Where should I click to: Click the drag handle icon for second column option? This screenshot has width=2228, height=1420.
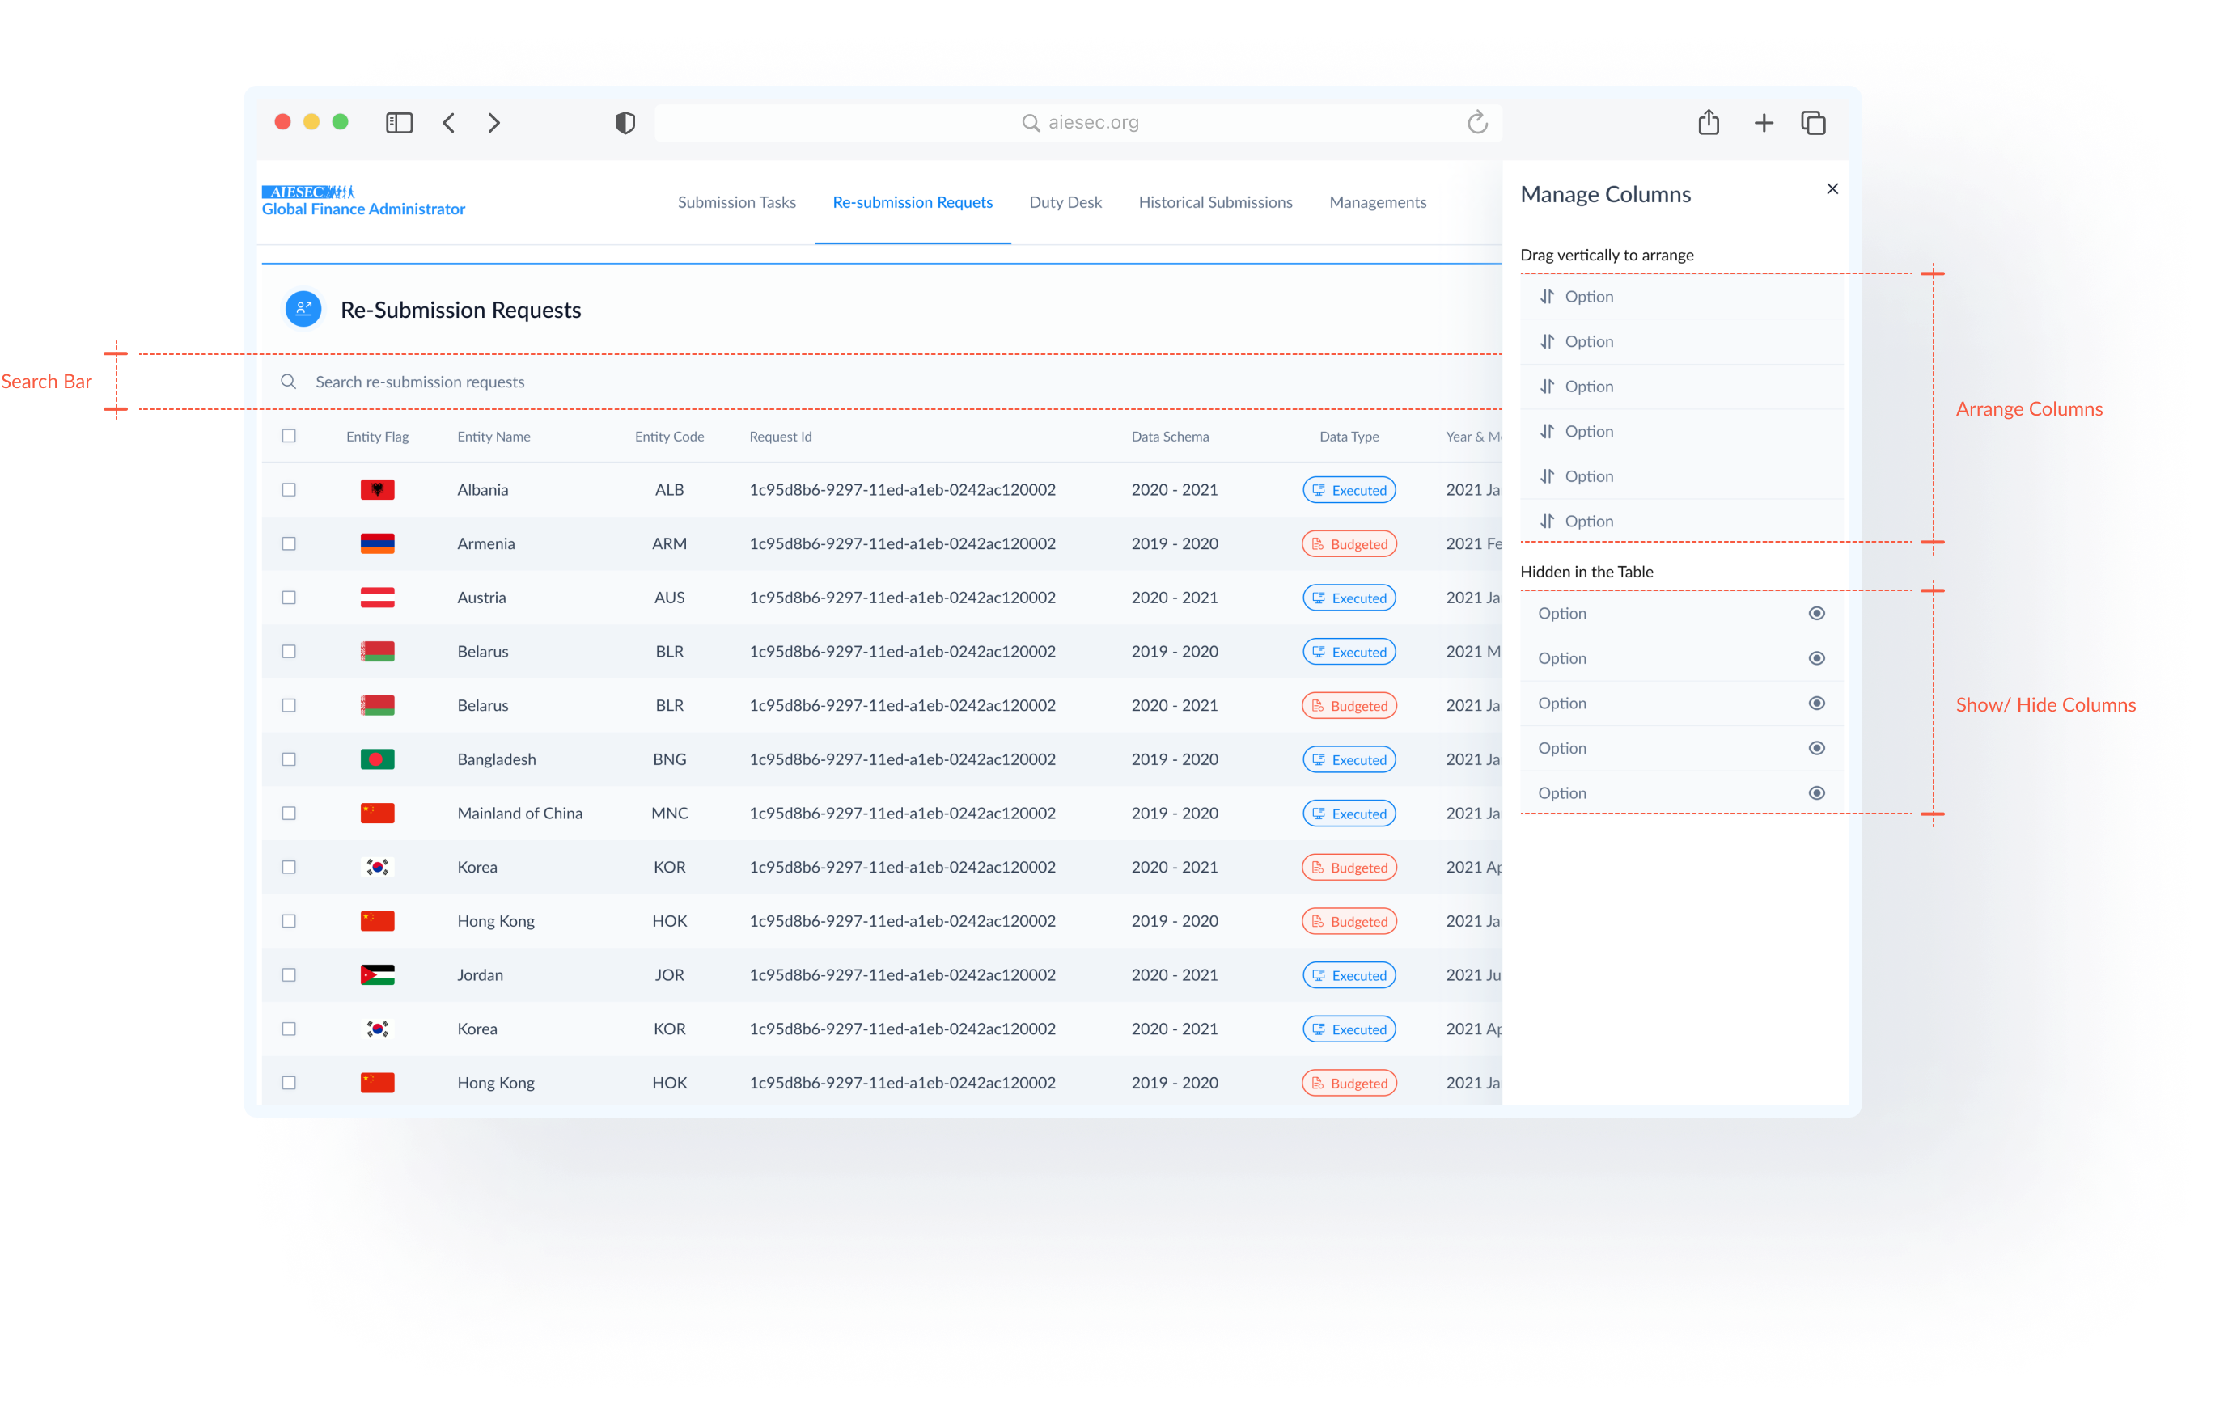[1546, 340]
